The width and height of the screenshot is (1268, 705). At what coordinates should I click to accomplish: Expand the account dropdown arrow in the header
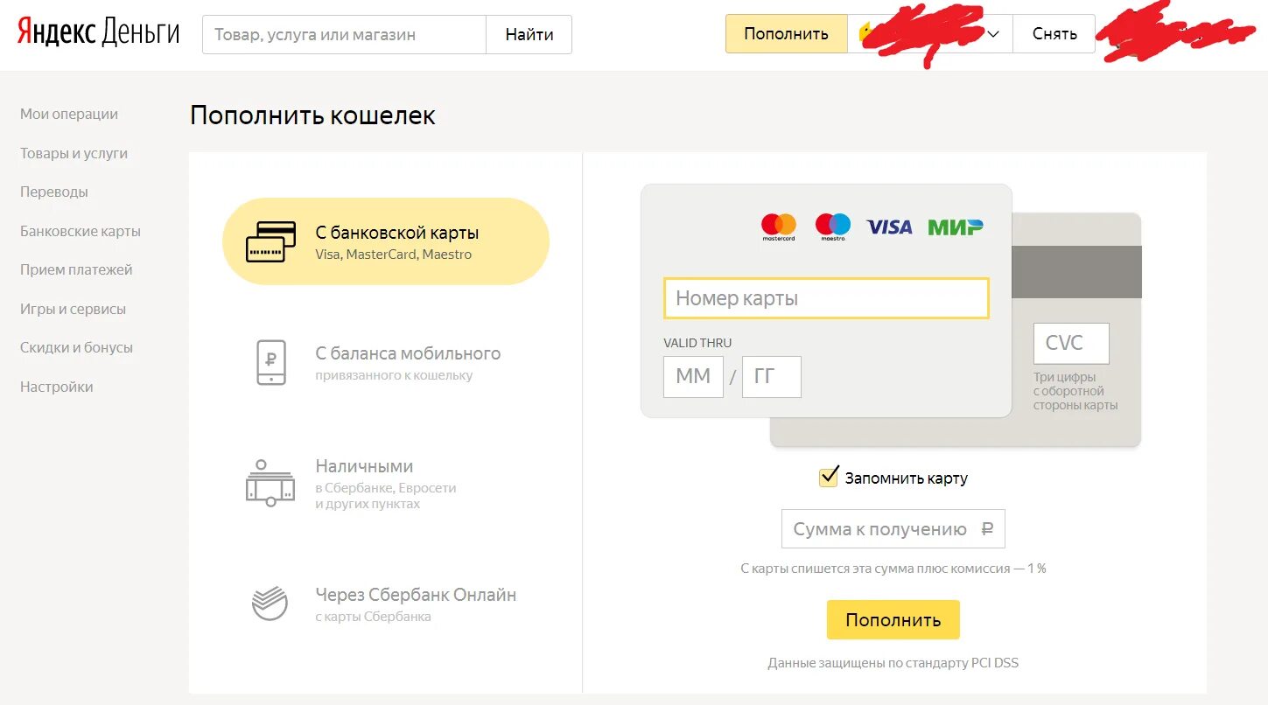coord(993,34)
